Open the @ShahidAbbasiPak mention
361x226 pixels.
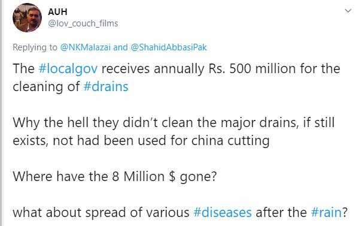click(169, 47)
